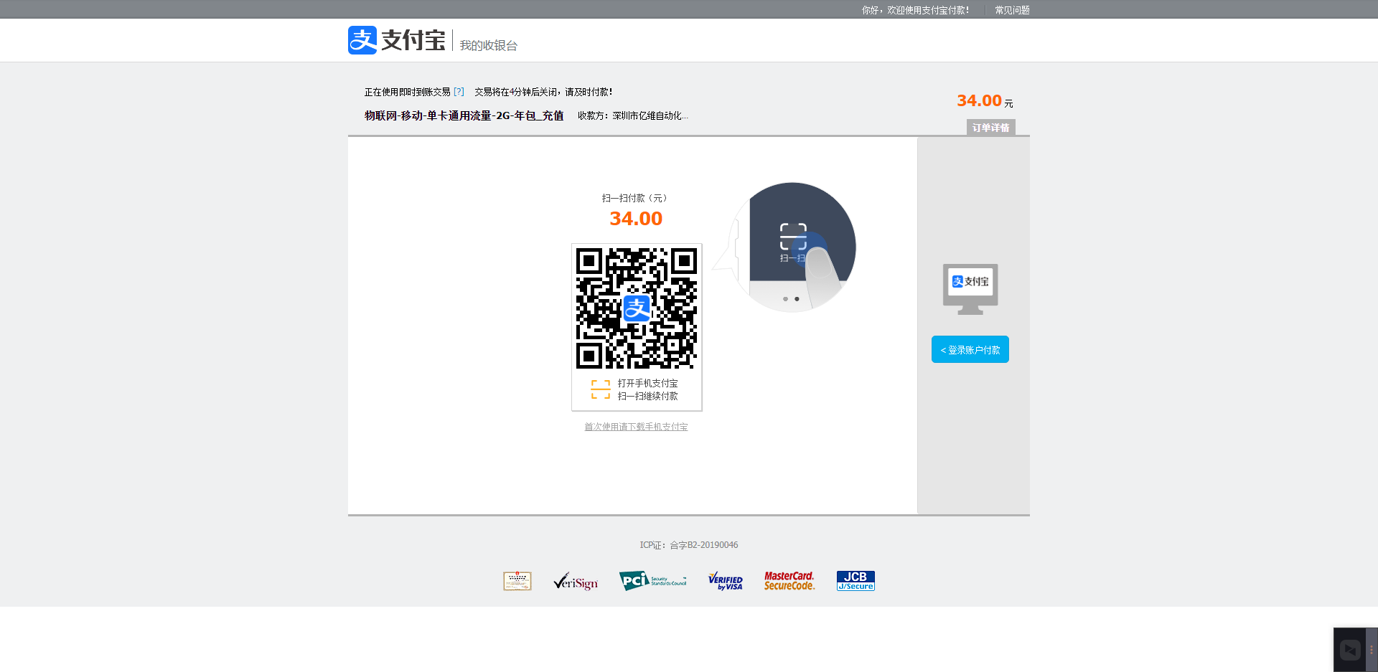Click the orange 34.00 amount above QR code
1378x672 pixels.
[x=636, y=219]
